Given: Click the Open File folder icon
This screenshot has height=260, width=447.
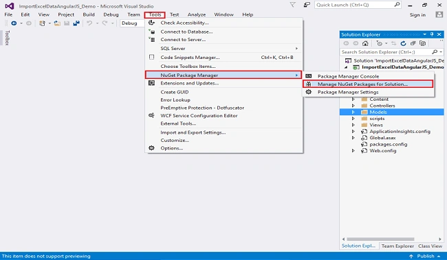Looking at the screenshot, I should (57, 23).
